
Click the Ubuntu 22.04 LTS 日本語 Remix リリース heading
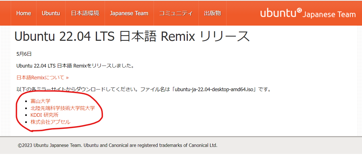(x=132, y=36)
